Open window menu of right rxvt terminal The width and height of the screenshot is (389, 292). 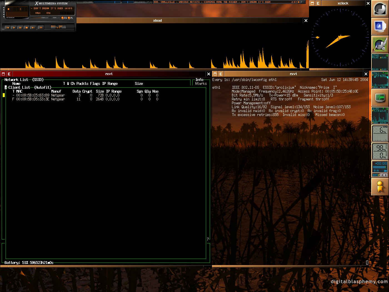pos(215,74)
